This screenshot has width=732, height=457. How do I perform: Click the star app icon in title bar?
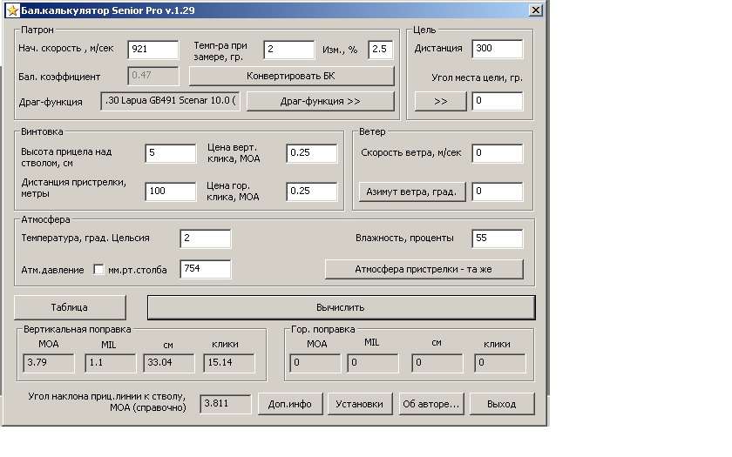[x=12, y=11]
